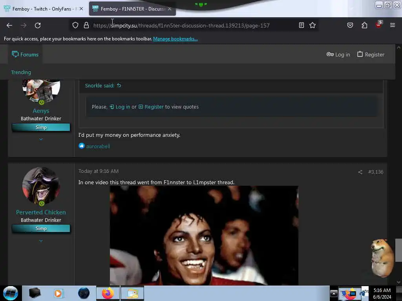
Task: Toggle reader view icon in address bar
Action: pyautogui.click(x=301, y=25)
